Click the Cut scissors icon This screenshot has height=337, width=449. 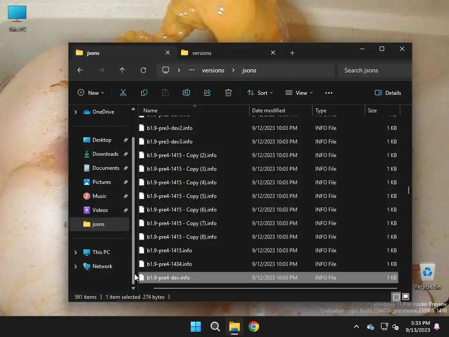point(123,93)
